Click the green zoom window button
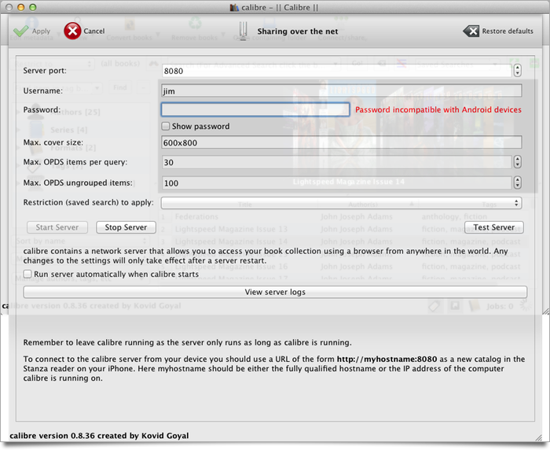 (33, 7)
